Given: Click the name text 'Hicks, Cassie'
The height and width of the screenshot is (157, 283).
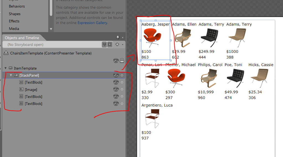Looking at the screenshot, I should pos(261,65).
